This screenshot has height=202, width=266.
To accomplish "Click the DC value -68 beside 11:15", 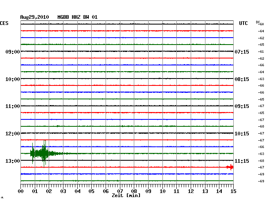I will (261, 161).
